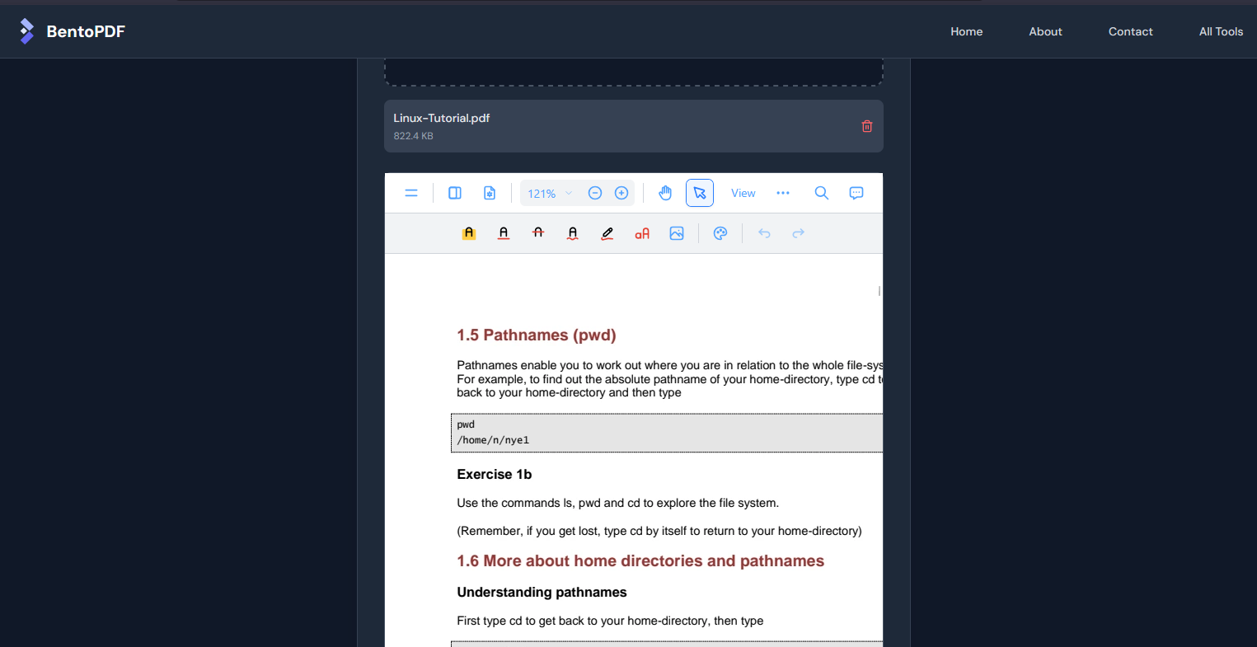Click the pwd command in code box

tap(466, 424)
